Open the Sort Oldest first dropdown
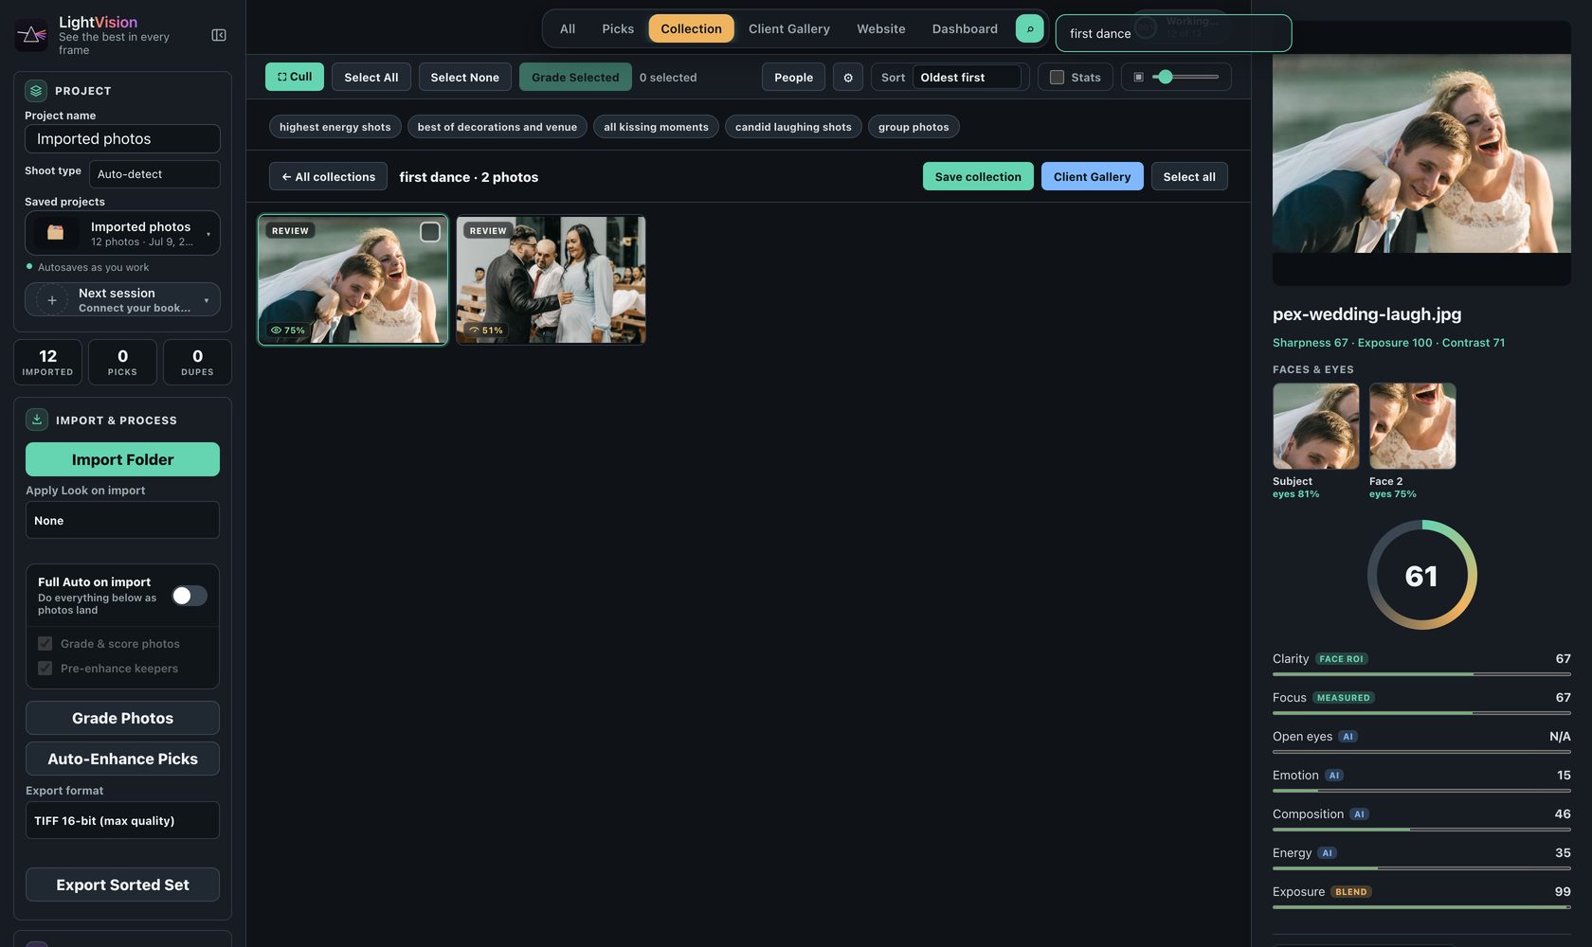The image size is (1592, 947). tap(967, 78)
